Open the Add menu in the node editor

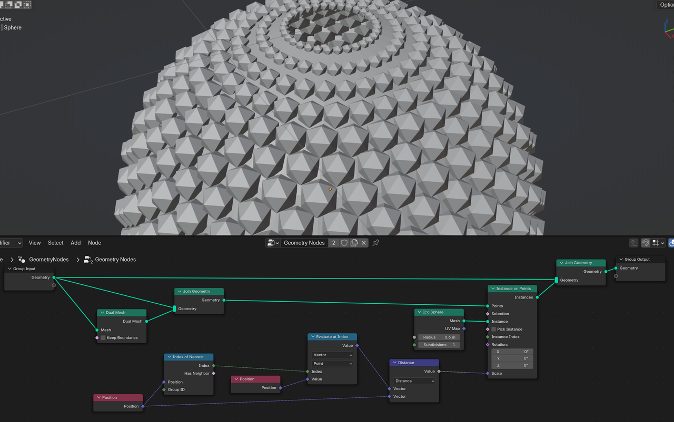click(x=75, y=243)
